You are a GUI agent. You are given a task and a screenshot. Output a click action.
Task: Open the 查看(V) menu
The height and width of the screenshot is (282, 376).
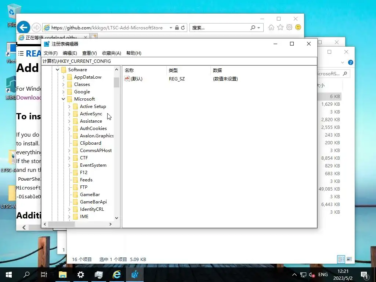[90, 53]
